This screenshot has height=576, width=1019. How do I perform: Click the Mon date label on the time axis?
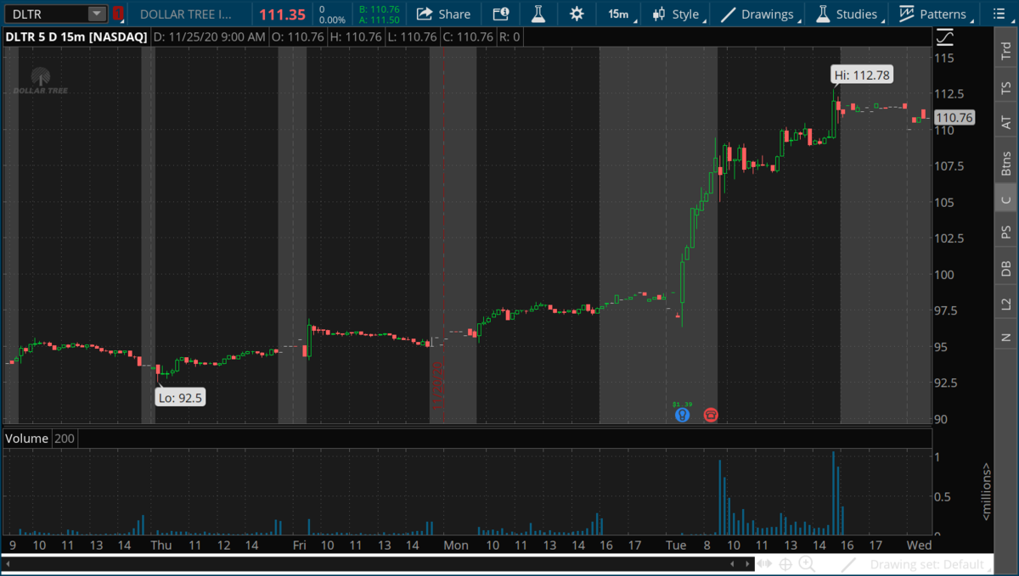(x=456, y=545)
